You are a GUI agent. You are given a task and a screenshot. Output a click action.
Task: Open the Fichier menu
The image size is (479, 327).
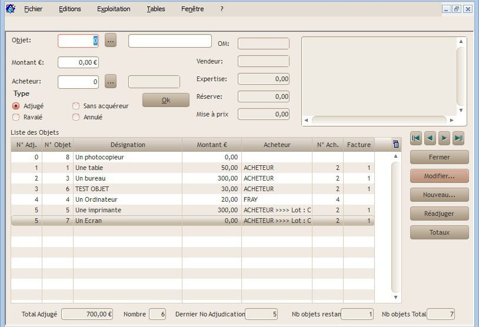pos(34,9)
